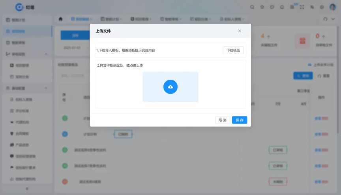Click the 上传文件 dialog title
Viewport: 341px width, 195px height.
tap(103, 31)
